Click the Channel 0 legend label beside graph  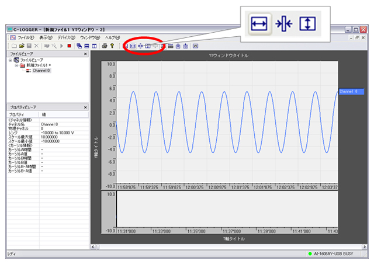(351, 91)
